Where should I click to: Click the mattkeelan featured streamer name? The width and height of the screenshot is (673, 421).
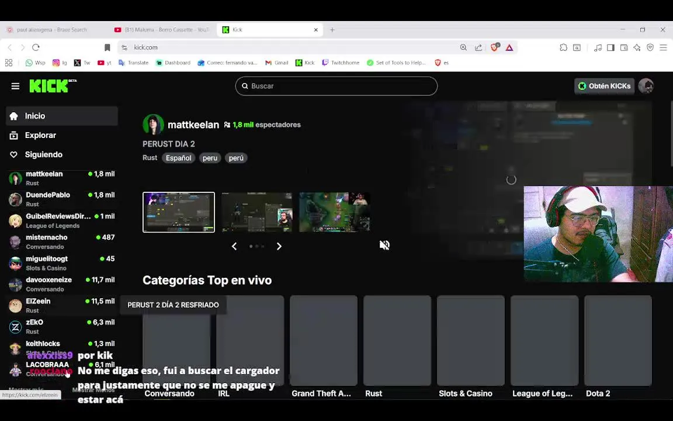coord(193,125)
